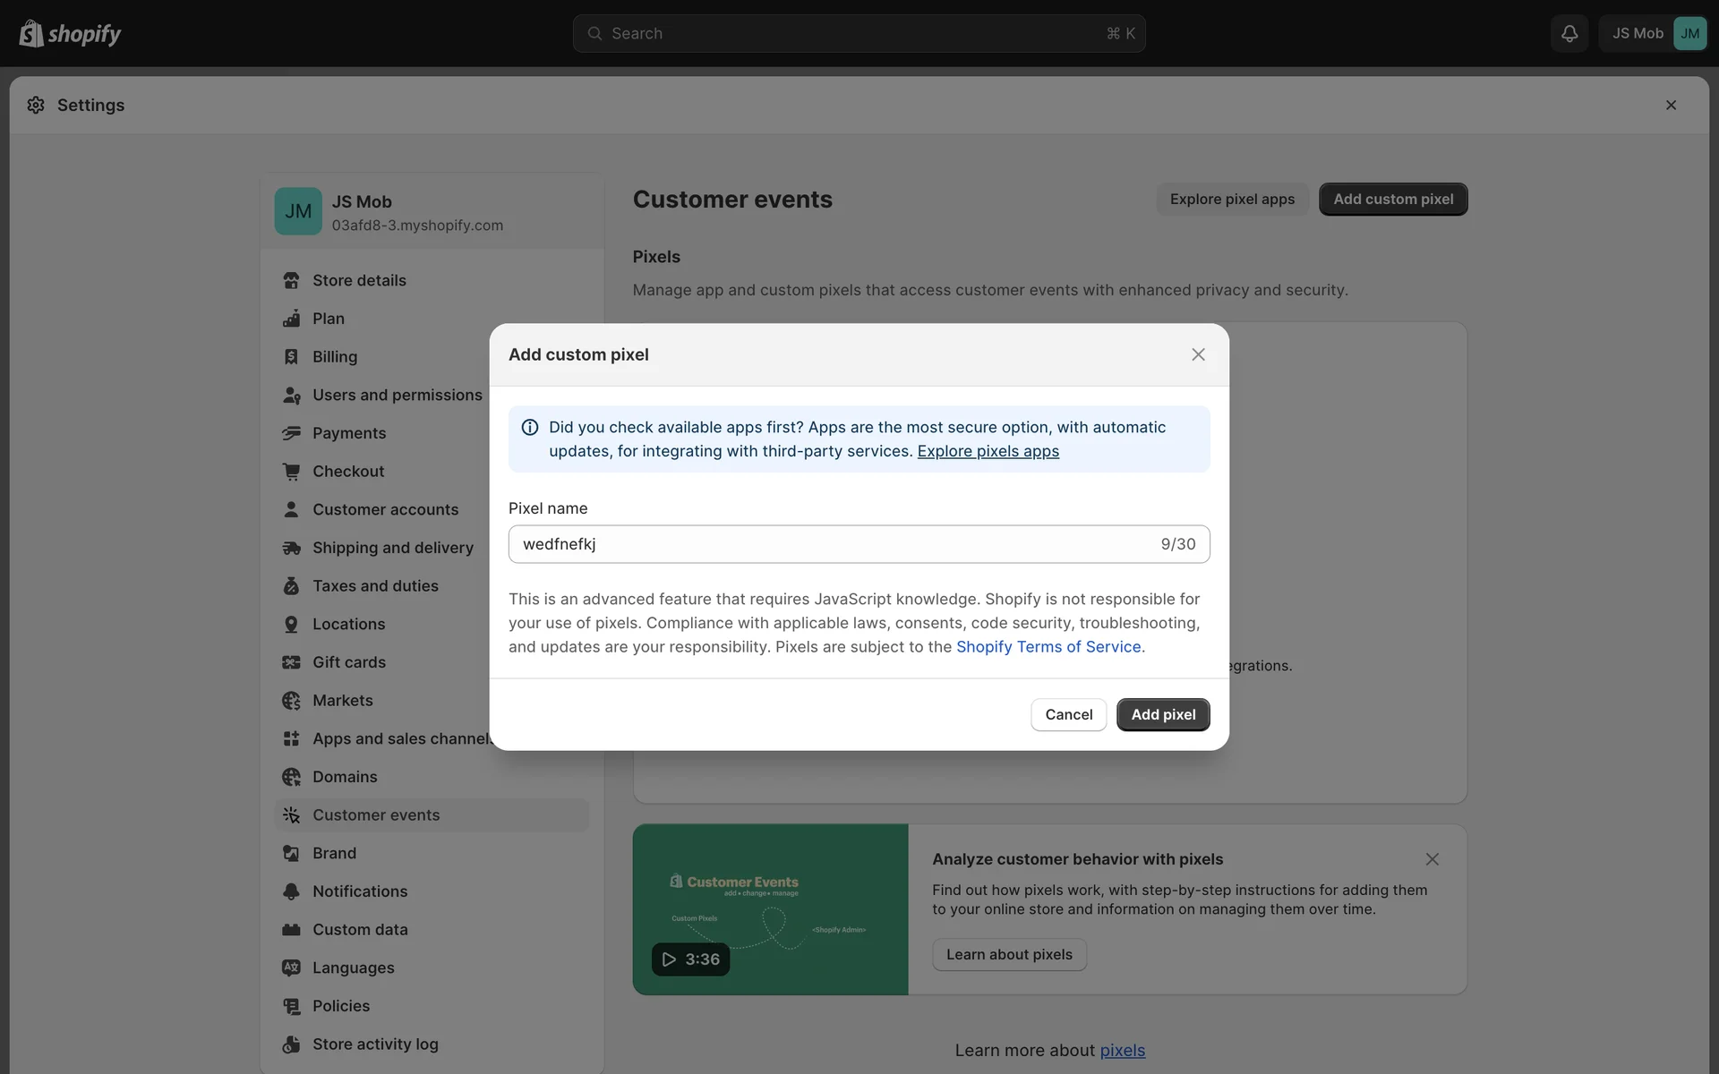Click into the Pixel name field

tap(833, 544)
